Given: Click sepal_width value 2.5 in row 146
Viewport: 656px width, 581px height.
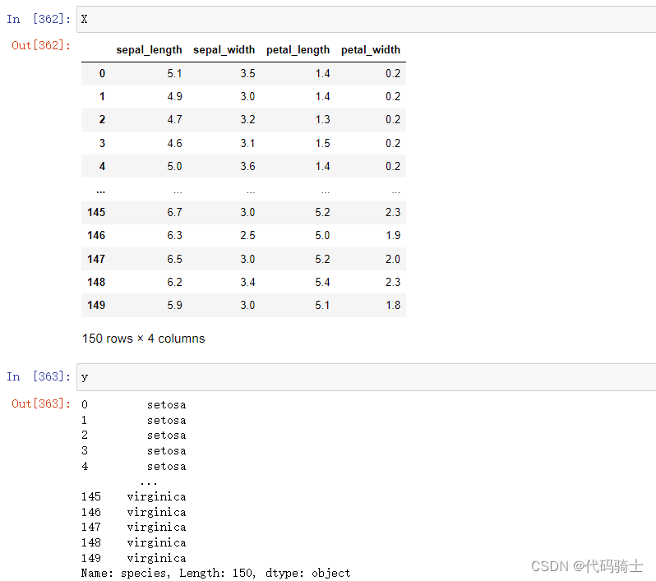Looking at the screenshot, I should coord(247,236).
